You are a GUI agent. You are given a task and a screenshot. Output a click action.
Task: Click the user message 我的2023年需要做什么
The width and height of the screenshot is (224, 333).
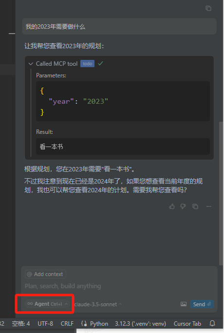tap(119, 27)
